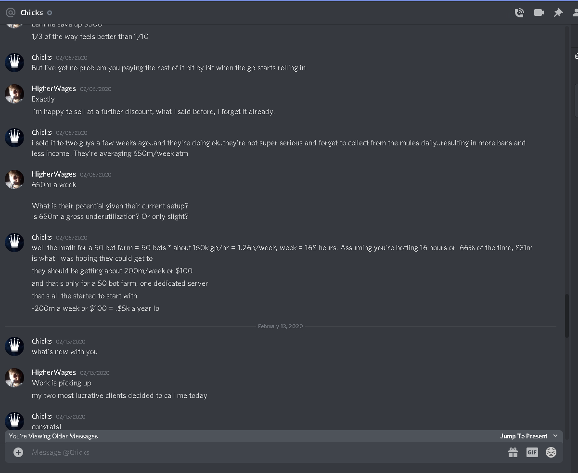Start a video call
The image size is (578, 473).
click(x=539, y=13)
